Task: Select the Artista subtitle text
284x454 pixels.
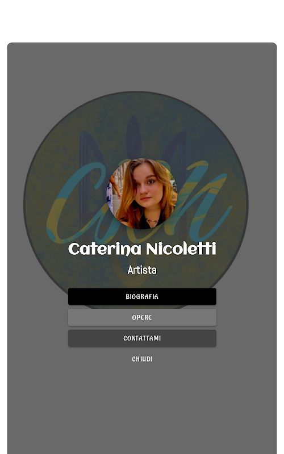Action: [142, 270]
